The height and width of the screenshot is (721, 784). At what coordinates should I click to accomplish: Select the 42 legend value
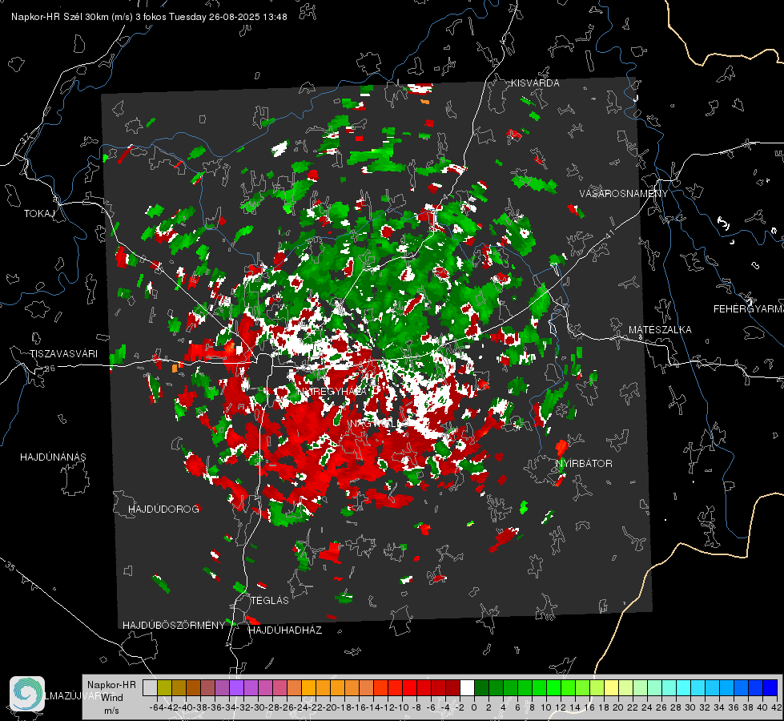[777, 707]
